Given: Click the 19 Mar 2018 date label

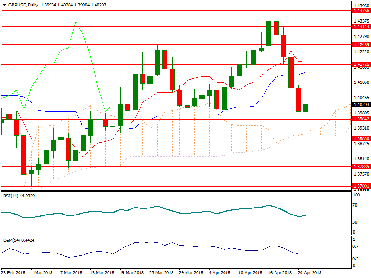Looking at the screenshot, I should coord(132,273).
